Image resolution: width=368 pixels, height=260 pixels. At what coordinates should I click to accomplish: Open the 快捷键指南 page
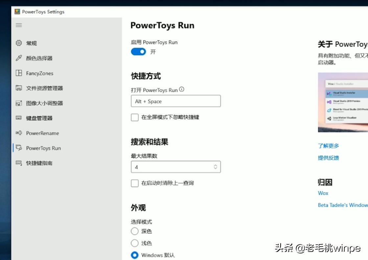pos(67,163)
